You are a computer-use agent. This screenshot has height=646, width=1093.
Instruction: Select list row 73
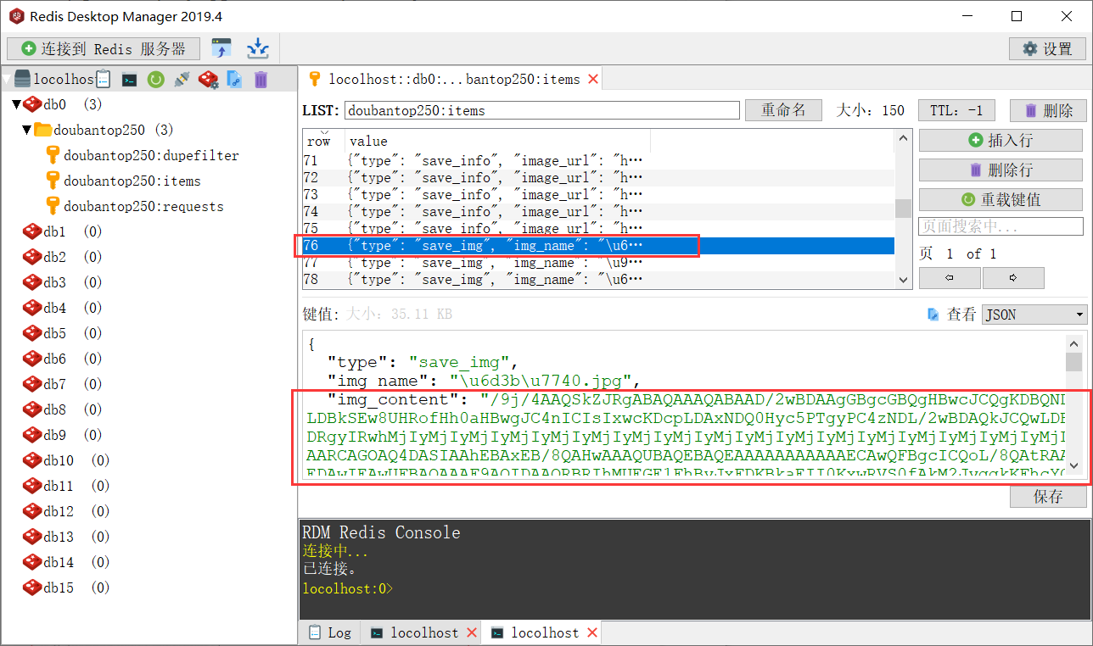click(x=598, y=194)
